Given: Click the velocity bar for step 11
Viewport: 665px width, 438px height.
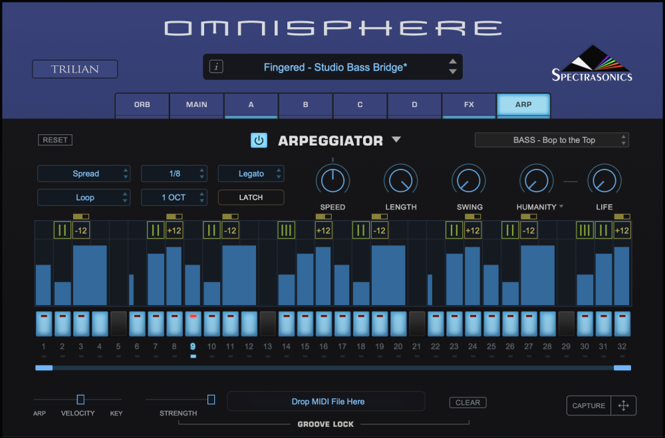Looking at the screenshot, I should (x=239, y=275).
